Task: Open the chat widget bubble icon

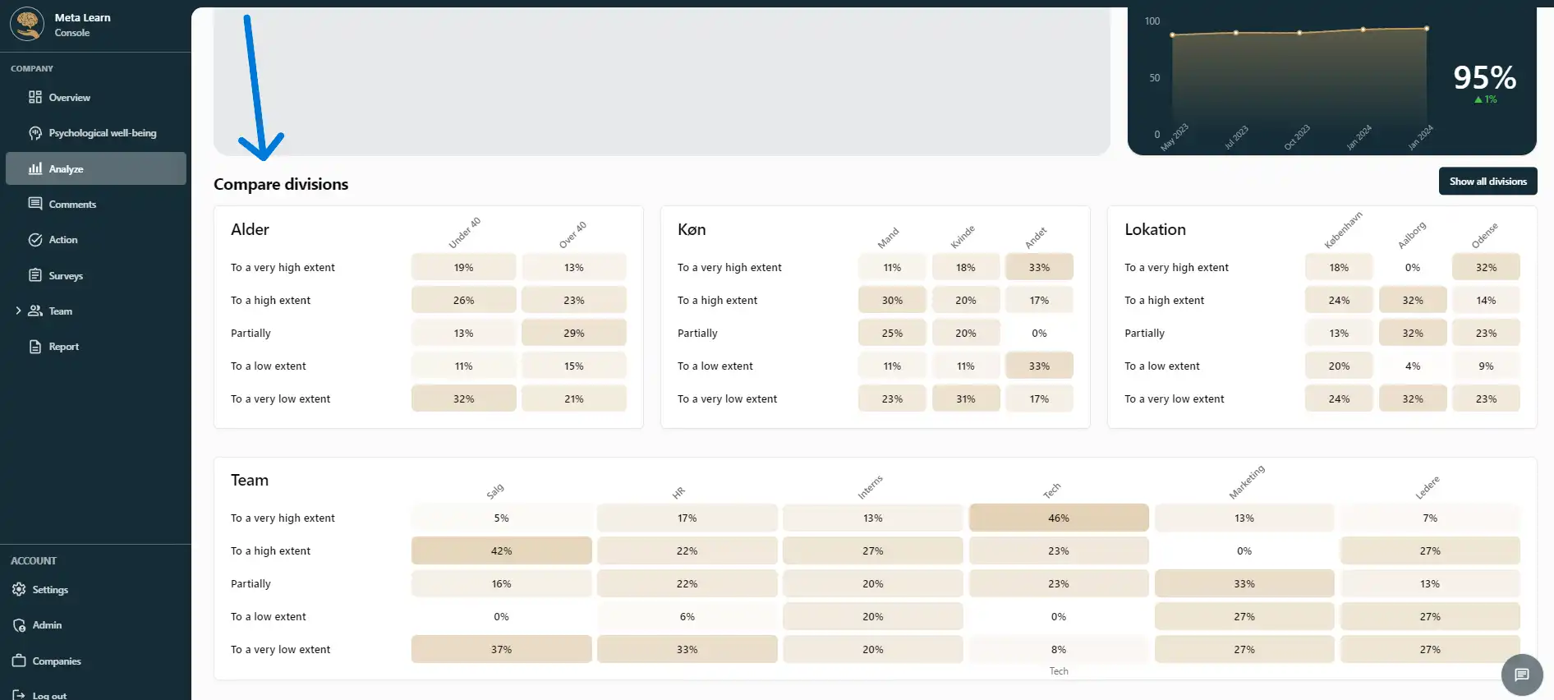Action: point(1522,675)
